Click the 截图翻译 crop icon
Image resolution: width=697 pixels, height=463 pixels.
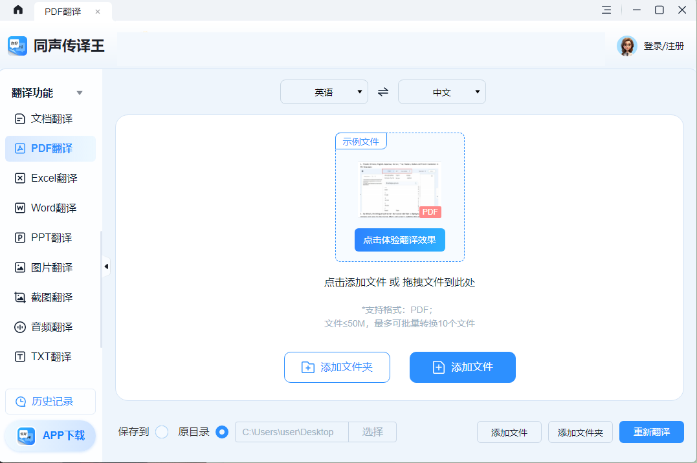click(20, 297)
